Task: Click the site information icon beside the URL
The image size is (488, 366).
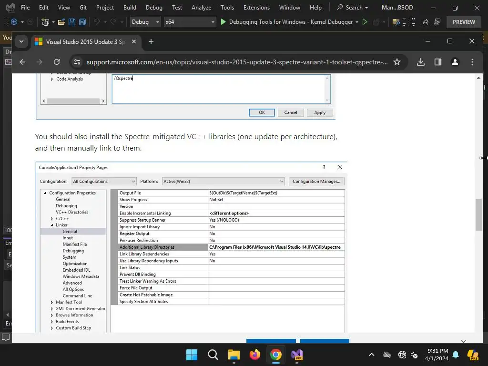Action: pos(77,62)
